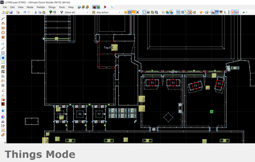Select the Draw Ellipse tool
Image resolution: width=255 pixels, height=162 pixels.
point(3,33)
